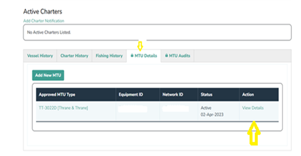Click the No Active Charters Listed message
Screen dimensions: 301x156
pos(49,32)
